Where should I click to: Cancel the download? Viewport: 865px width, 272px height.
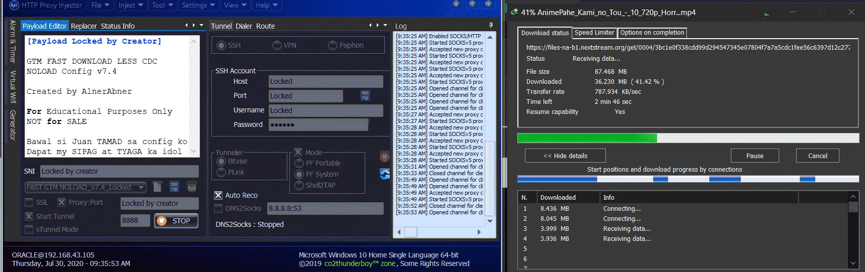pyautogui.click(x=817, y=156)
